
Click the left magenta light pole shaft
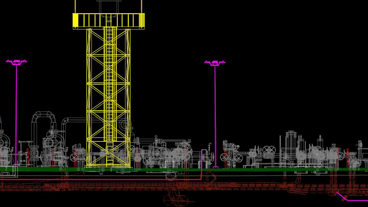pos(16,115)
